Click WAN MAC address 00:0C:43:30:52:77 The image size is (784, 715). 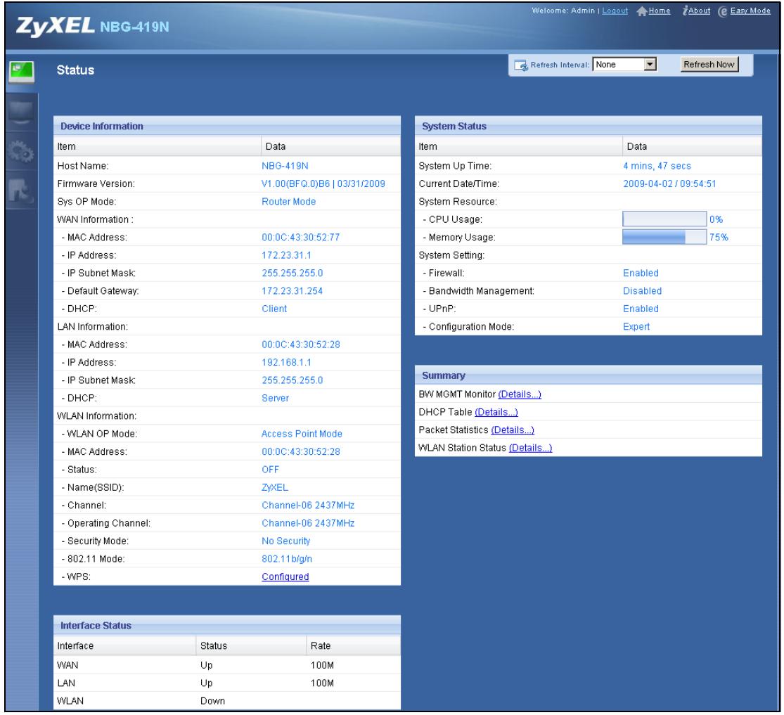click(x=300, y=238)
